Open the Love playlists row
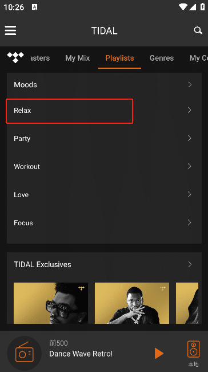208x372 pixels. tap(104, 194)
